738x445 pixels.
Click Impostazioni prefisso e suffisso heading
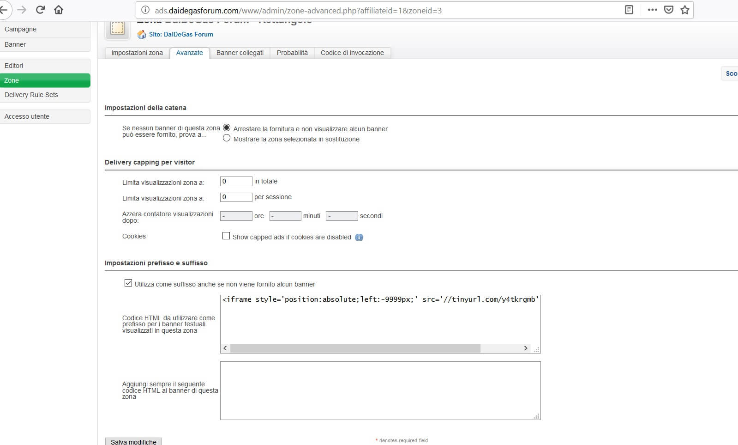coord(156,263)
